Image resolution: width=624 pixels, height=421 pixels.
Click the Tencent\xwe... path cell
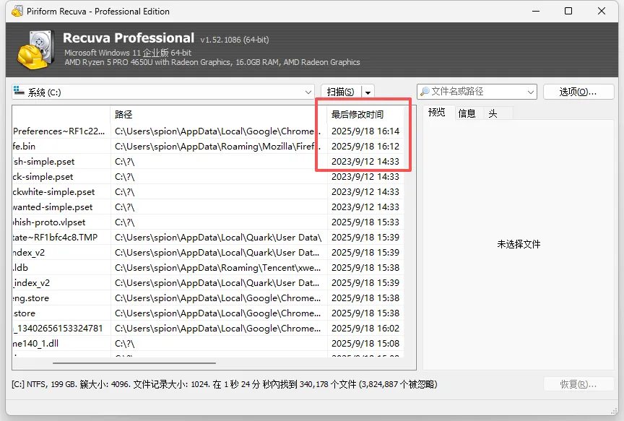coord(217,268)
